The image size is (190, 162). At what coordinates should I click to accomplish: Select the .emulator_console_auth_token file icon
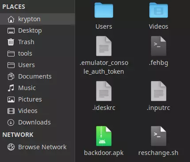[104, 46]
